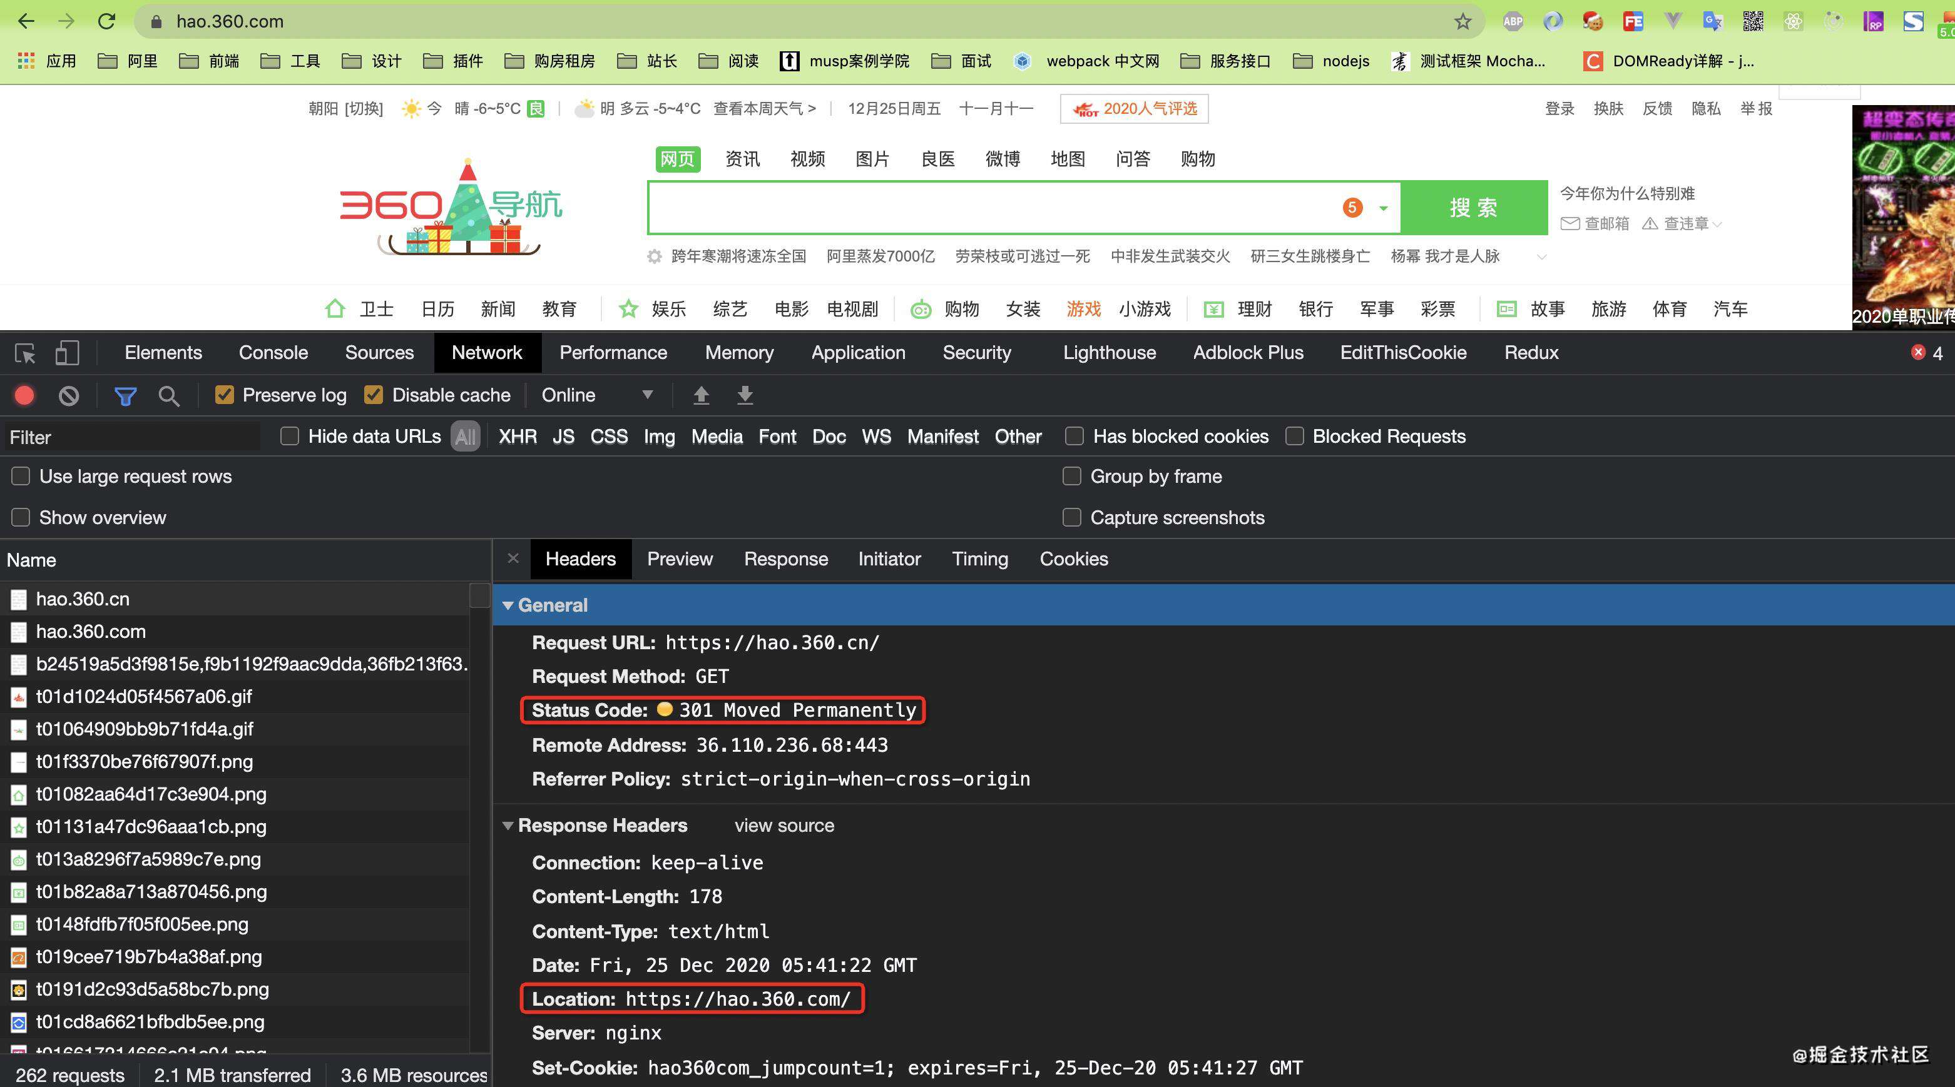Click the 卫士 house icon
The height and width of the screenshot is (1087, 1955).
335,309
